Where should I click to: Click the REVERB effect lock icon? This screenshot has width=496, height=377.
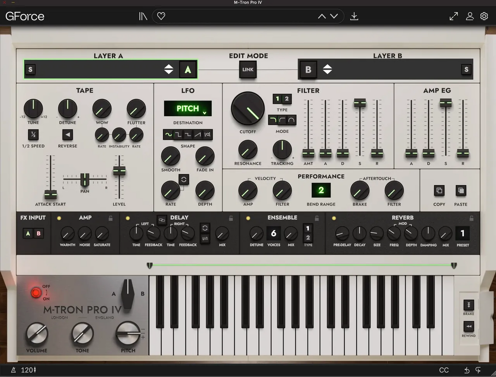pos(471,218)
